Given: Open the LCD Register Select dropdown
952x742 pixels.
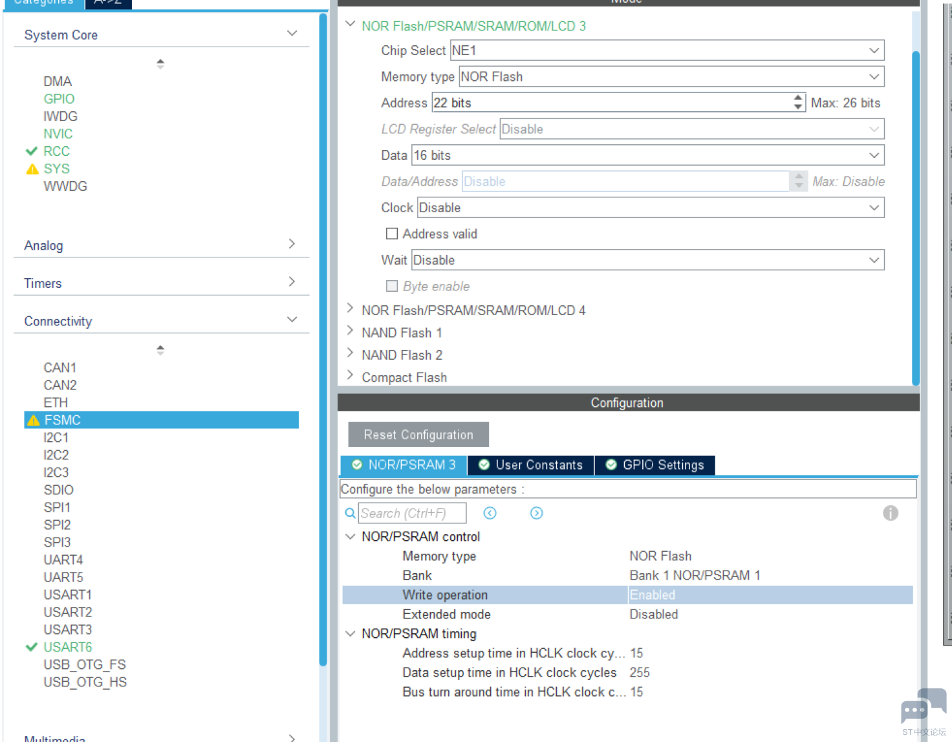Looking at the screenshot, I should [x=691, y=129].
